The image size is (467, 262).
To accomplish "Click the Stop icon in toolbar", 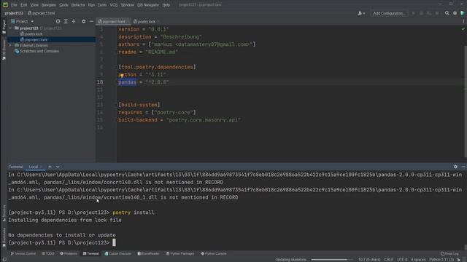I will (437, 13).
